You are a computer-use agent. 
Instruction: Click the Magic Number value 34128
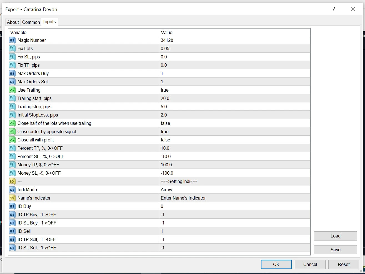click(167, 40)
